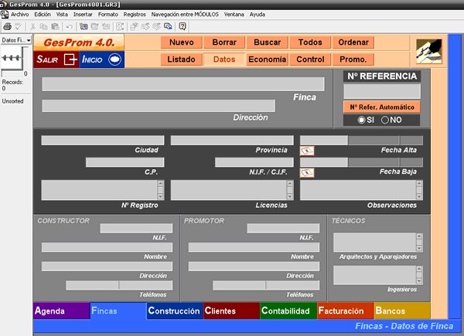Viewport: 464px width, 336px height.
Task: Click the Print toolbar icon
Action: tap(8, 26)
